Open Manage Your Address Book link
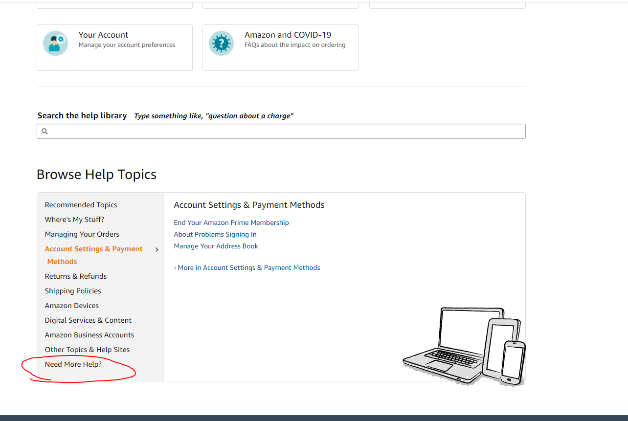Viewport: 628px width, 421px height. [x=216, y=246]
